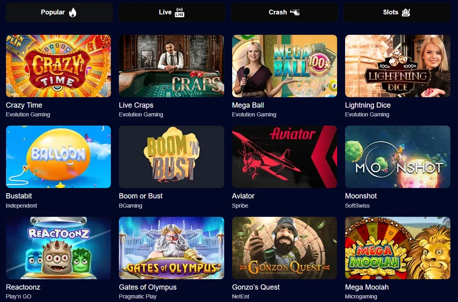Show the Slots category

pyautogui.click(x=397, y=12)
